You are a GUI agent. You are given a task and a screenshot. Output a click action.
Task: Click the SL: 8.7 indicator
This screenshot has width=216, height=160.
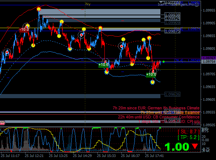click(189, 132)
